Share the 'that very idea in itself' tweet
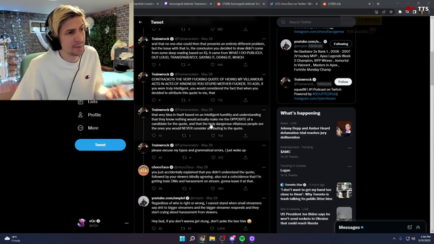This screenshot has height=244, width=434. pos(245,136)
